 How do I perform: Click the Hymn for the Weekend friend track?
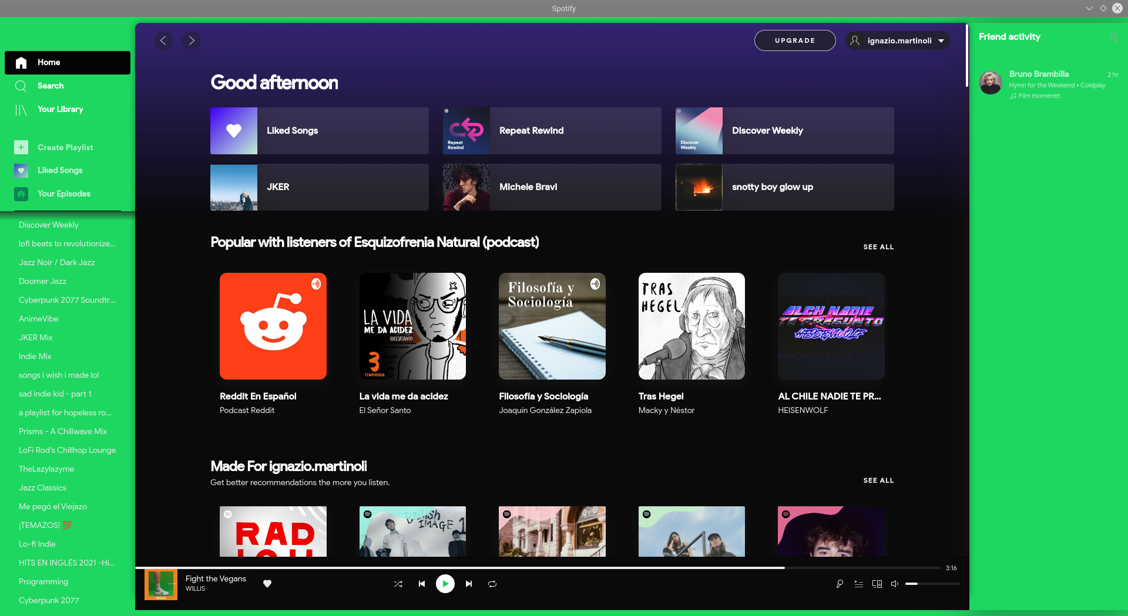[x=1057, y=85]
